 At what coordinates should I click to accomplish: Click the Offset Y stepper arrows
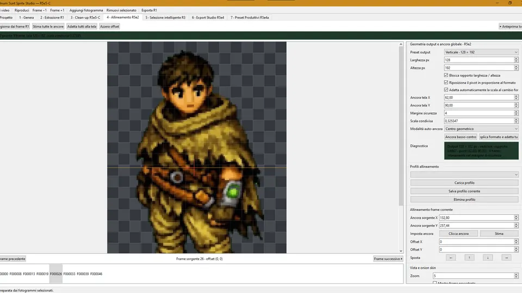516,249
